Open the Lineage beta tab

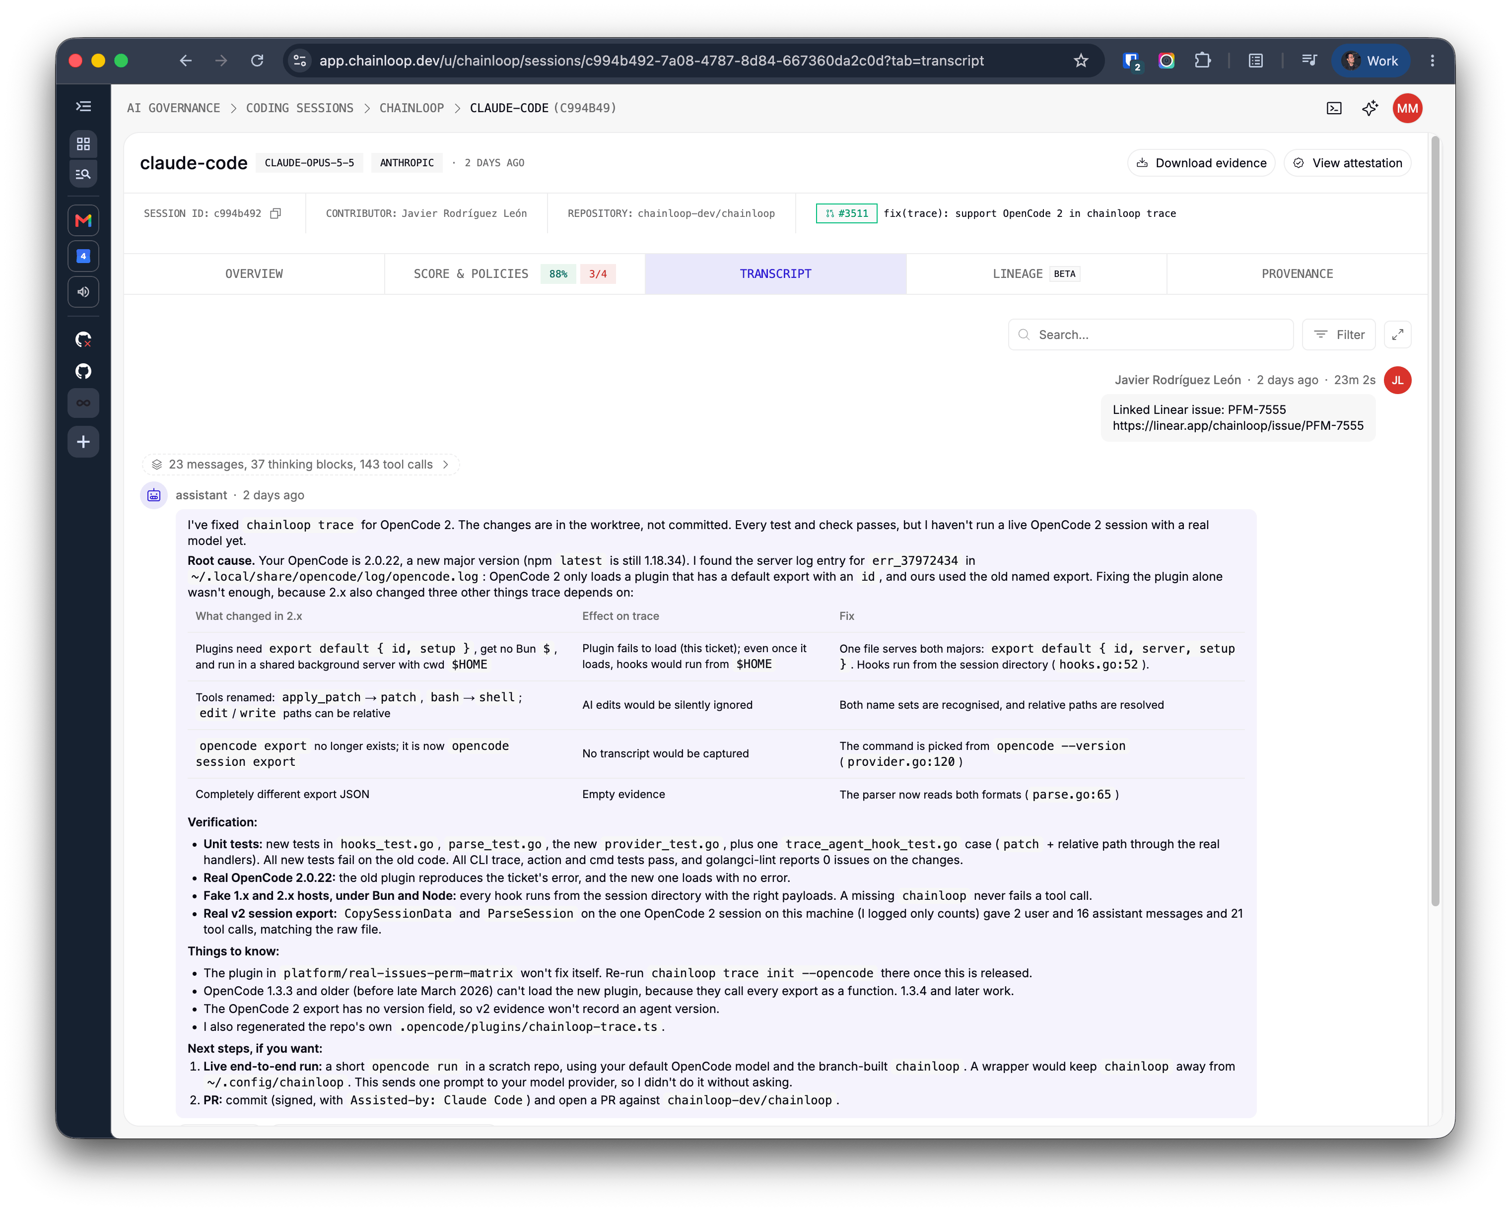(1036, 274)
